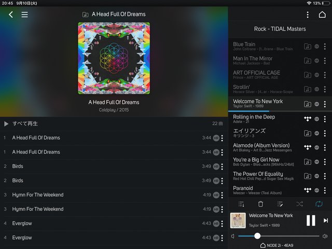
Task: Open the edit queue pencil icon
Action: 280,204
